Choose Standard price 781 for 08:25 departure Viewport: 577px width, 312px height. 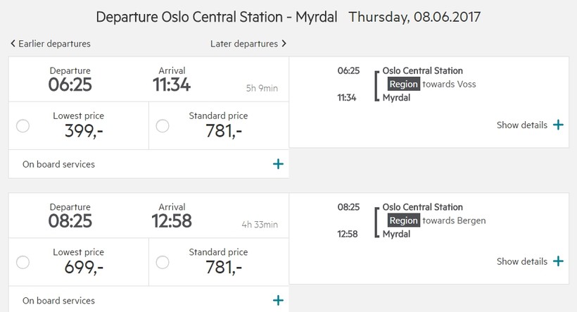coord(163,263)
